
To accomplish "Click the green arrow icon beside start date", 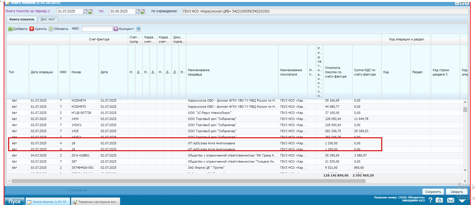I will point(90,11).
